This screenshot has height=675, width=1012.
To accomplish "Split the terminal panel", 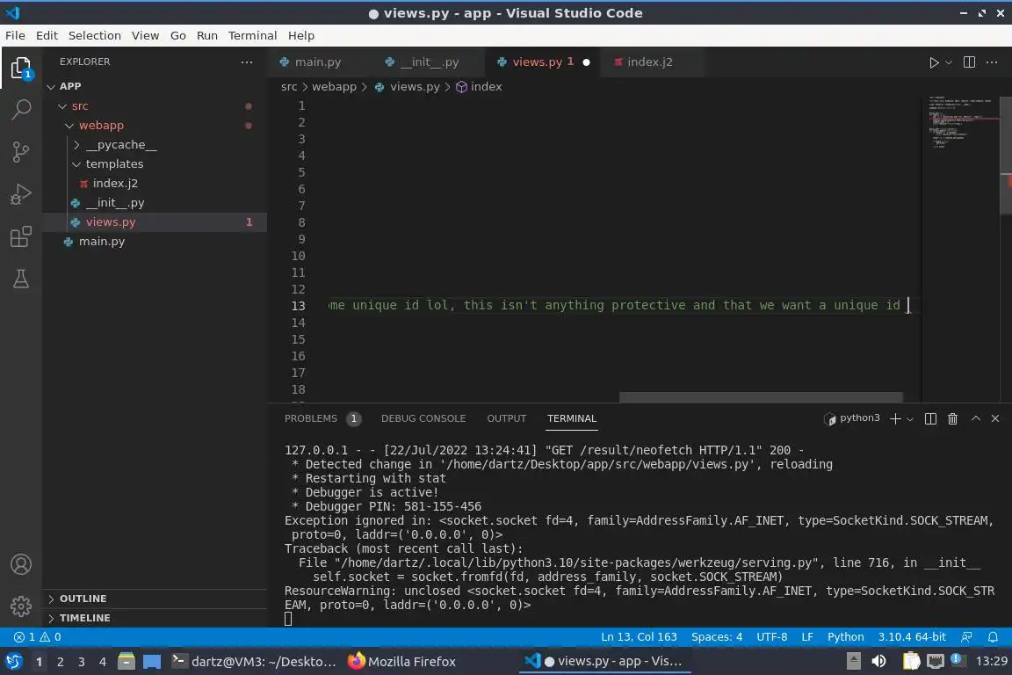I will pos(930,418).
